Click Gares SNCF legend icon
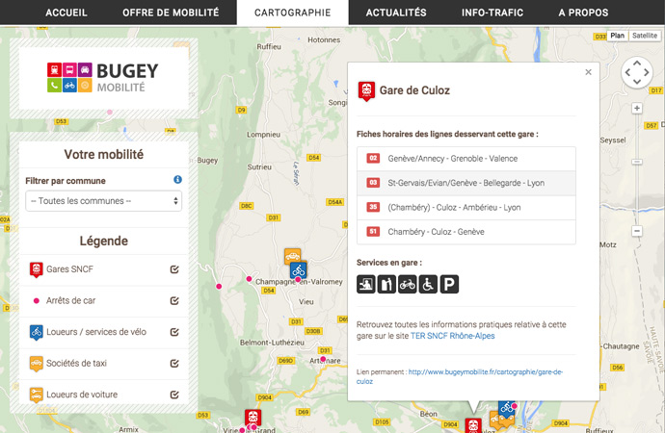 point(36,269)
